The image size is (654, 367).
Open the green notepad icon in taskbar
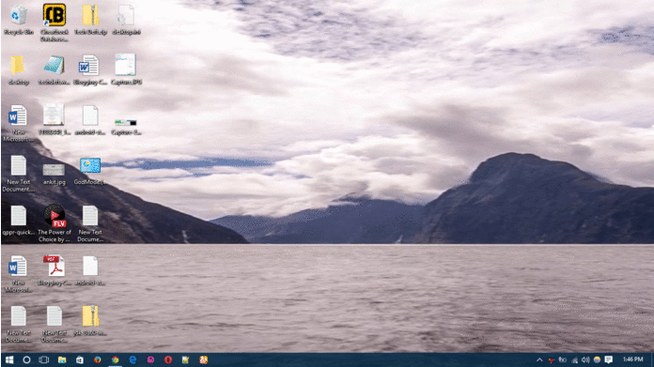186,359
